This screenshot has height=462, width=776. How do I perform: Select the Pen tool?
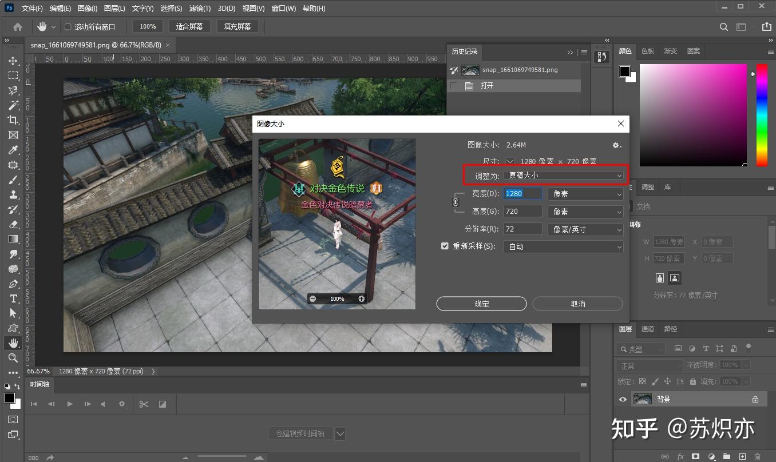click(13, 284)
